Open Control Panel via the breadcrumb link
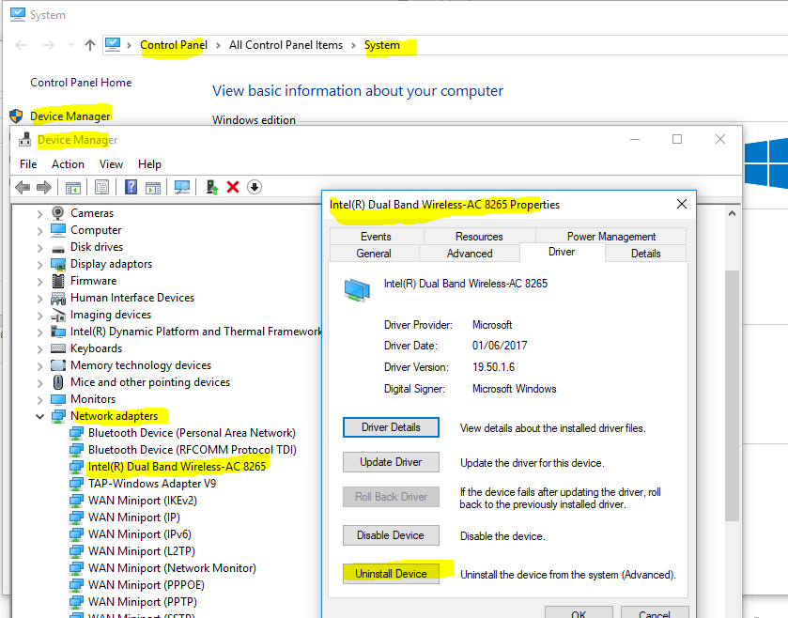Screen dimensions: 788x618 click(173, 44)
